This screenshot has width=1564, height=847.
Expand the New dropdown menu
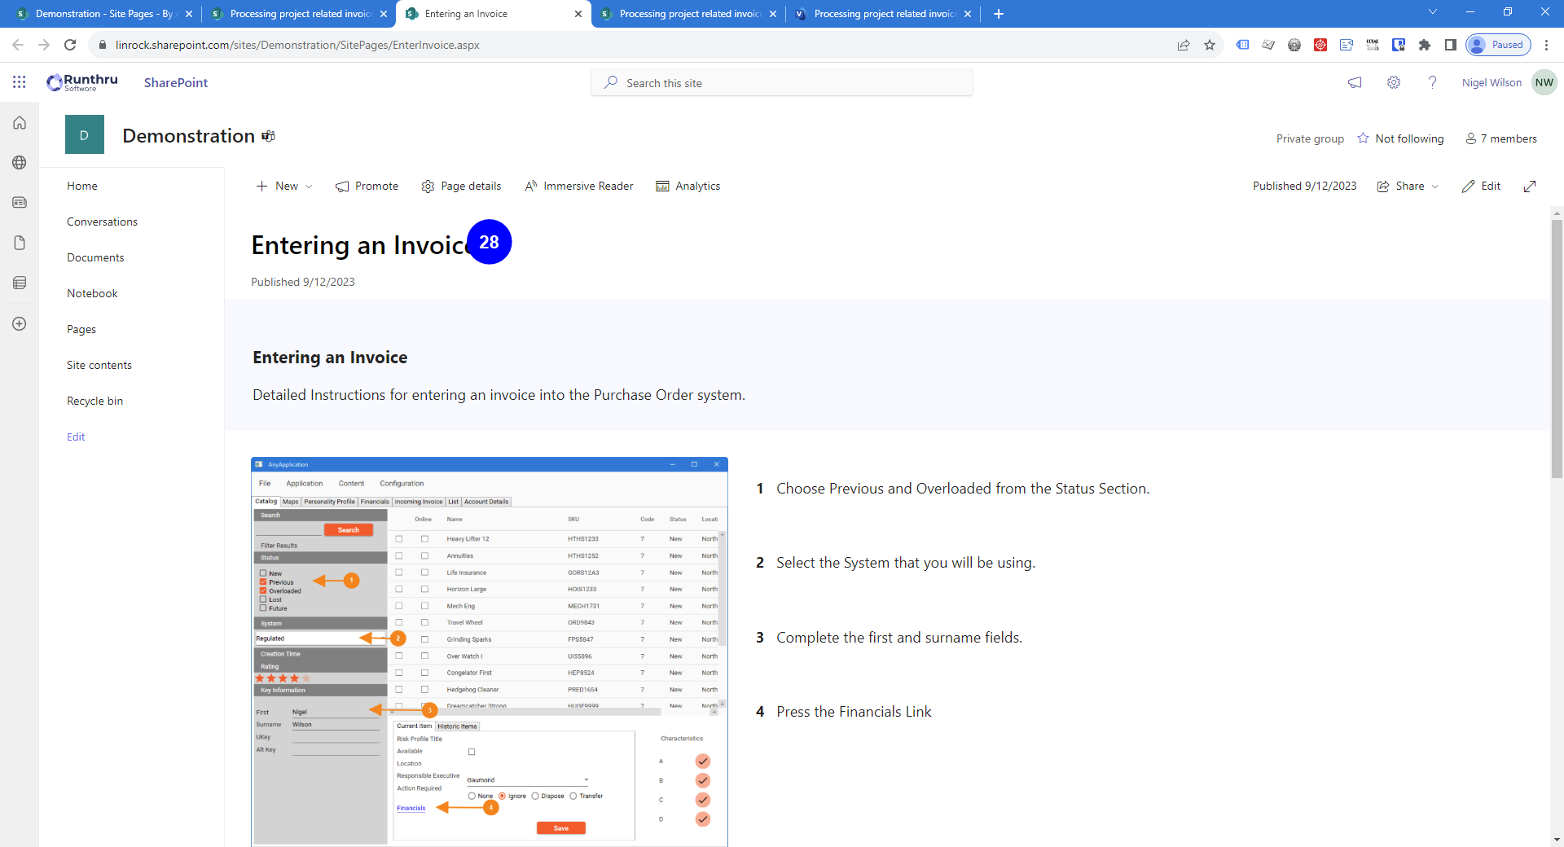284,187
